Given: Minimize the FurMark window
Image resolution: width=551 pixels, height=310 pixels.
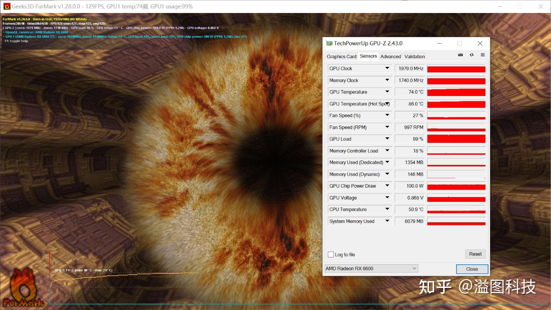Looking at the screenshot, I should coord(500,7).
